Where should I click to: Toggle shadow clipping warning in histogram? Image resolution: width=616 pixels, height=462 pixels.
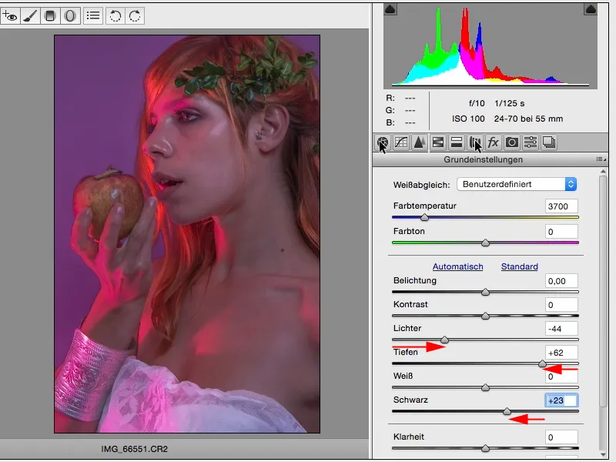(x=390, y=9)
